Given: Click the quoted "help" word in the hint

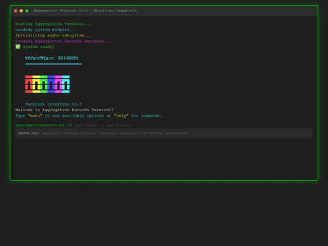Looking at the screenshot, I should click(121, 115).
